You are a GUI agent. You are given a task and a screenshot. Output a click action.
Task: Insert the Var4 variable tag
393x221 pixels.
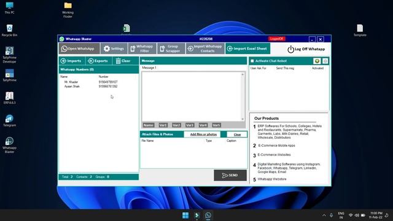point(203,125)
